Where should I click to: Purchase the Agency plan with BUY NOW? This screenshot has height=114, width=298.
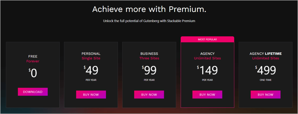(207, 95)
